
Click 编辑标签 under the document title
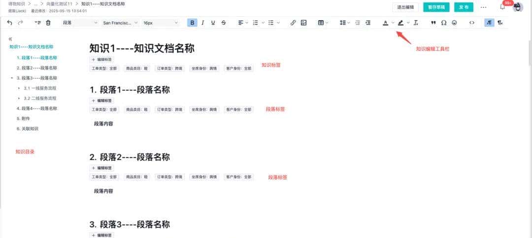tap(101, 60)
